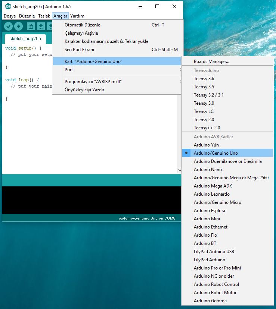
Task: Select Arduino Mega ADK board
Action: coord(227,186)
